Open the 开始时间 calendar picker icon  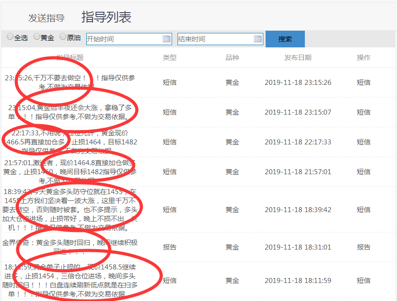[167, 39]
